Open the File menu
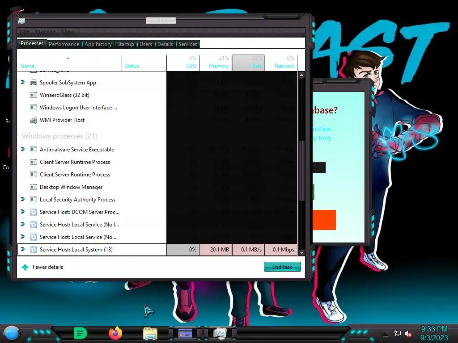This screenshot has width=458, height=343. (x=25, y=32)
